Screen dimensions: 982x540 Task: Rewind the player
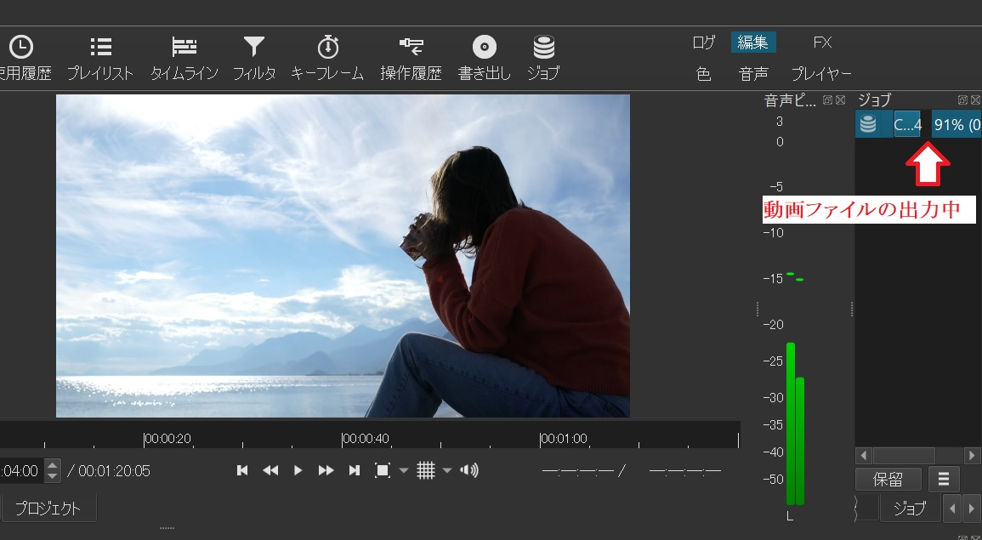pos(270,470)
